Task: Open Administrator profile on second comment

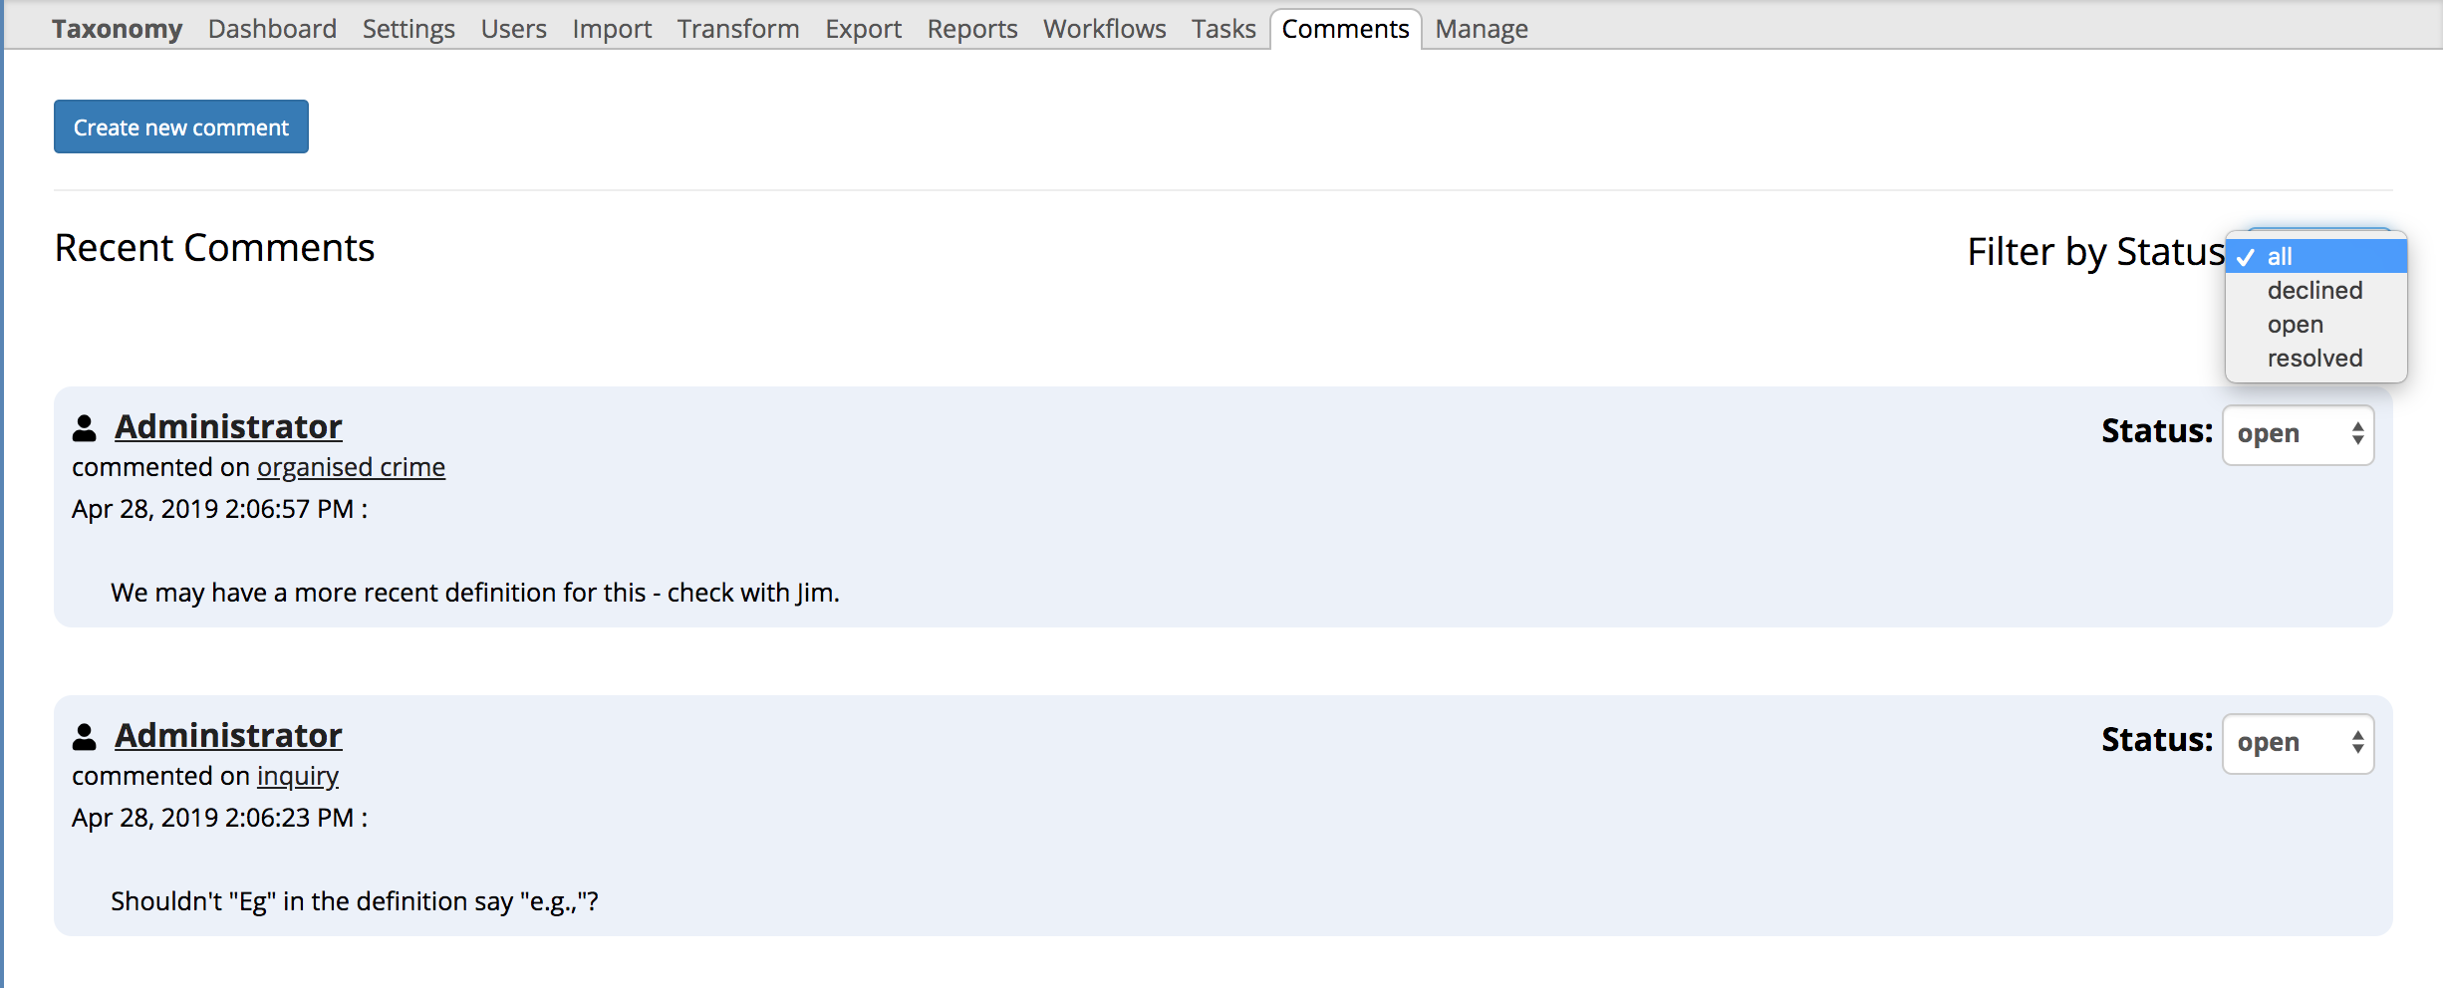Action: point(228,735)
